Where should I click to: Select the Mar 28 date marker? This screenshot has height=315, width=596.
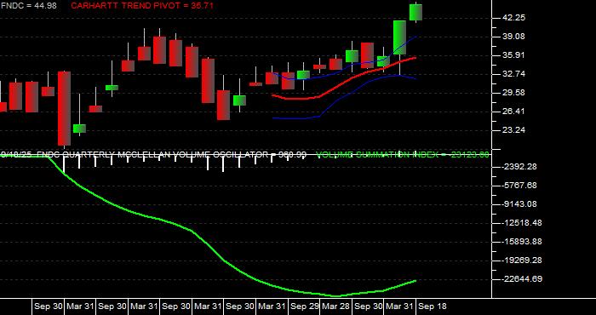[335, 306]
